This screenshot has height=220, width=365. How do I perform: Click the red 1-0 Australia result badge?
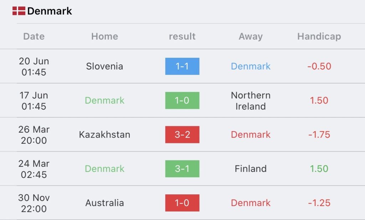tap(182, 203)
